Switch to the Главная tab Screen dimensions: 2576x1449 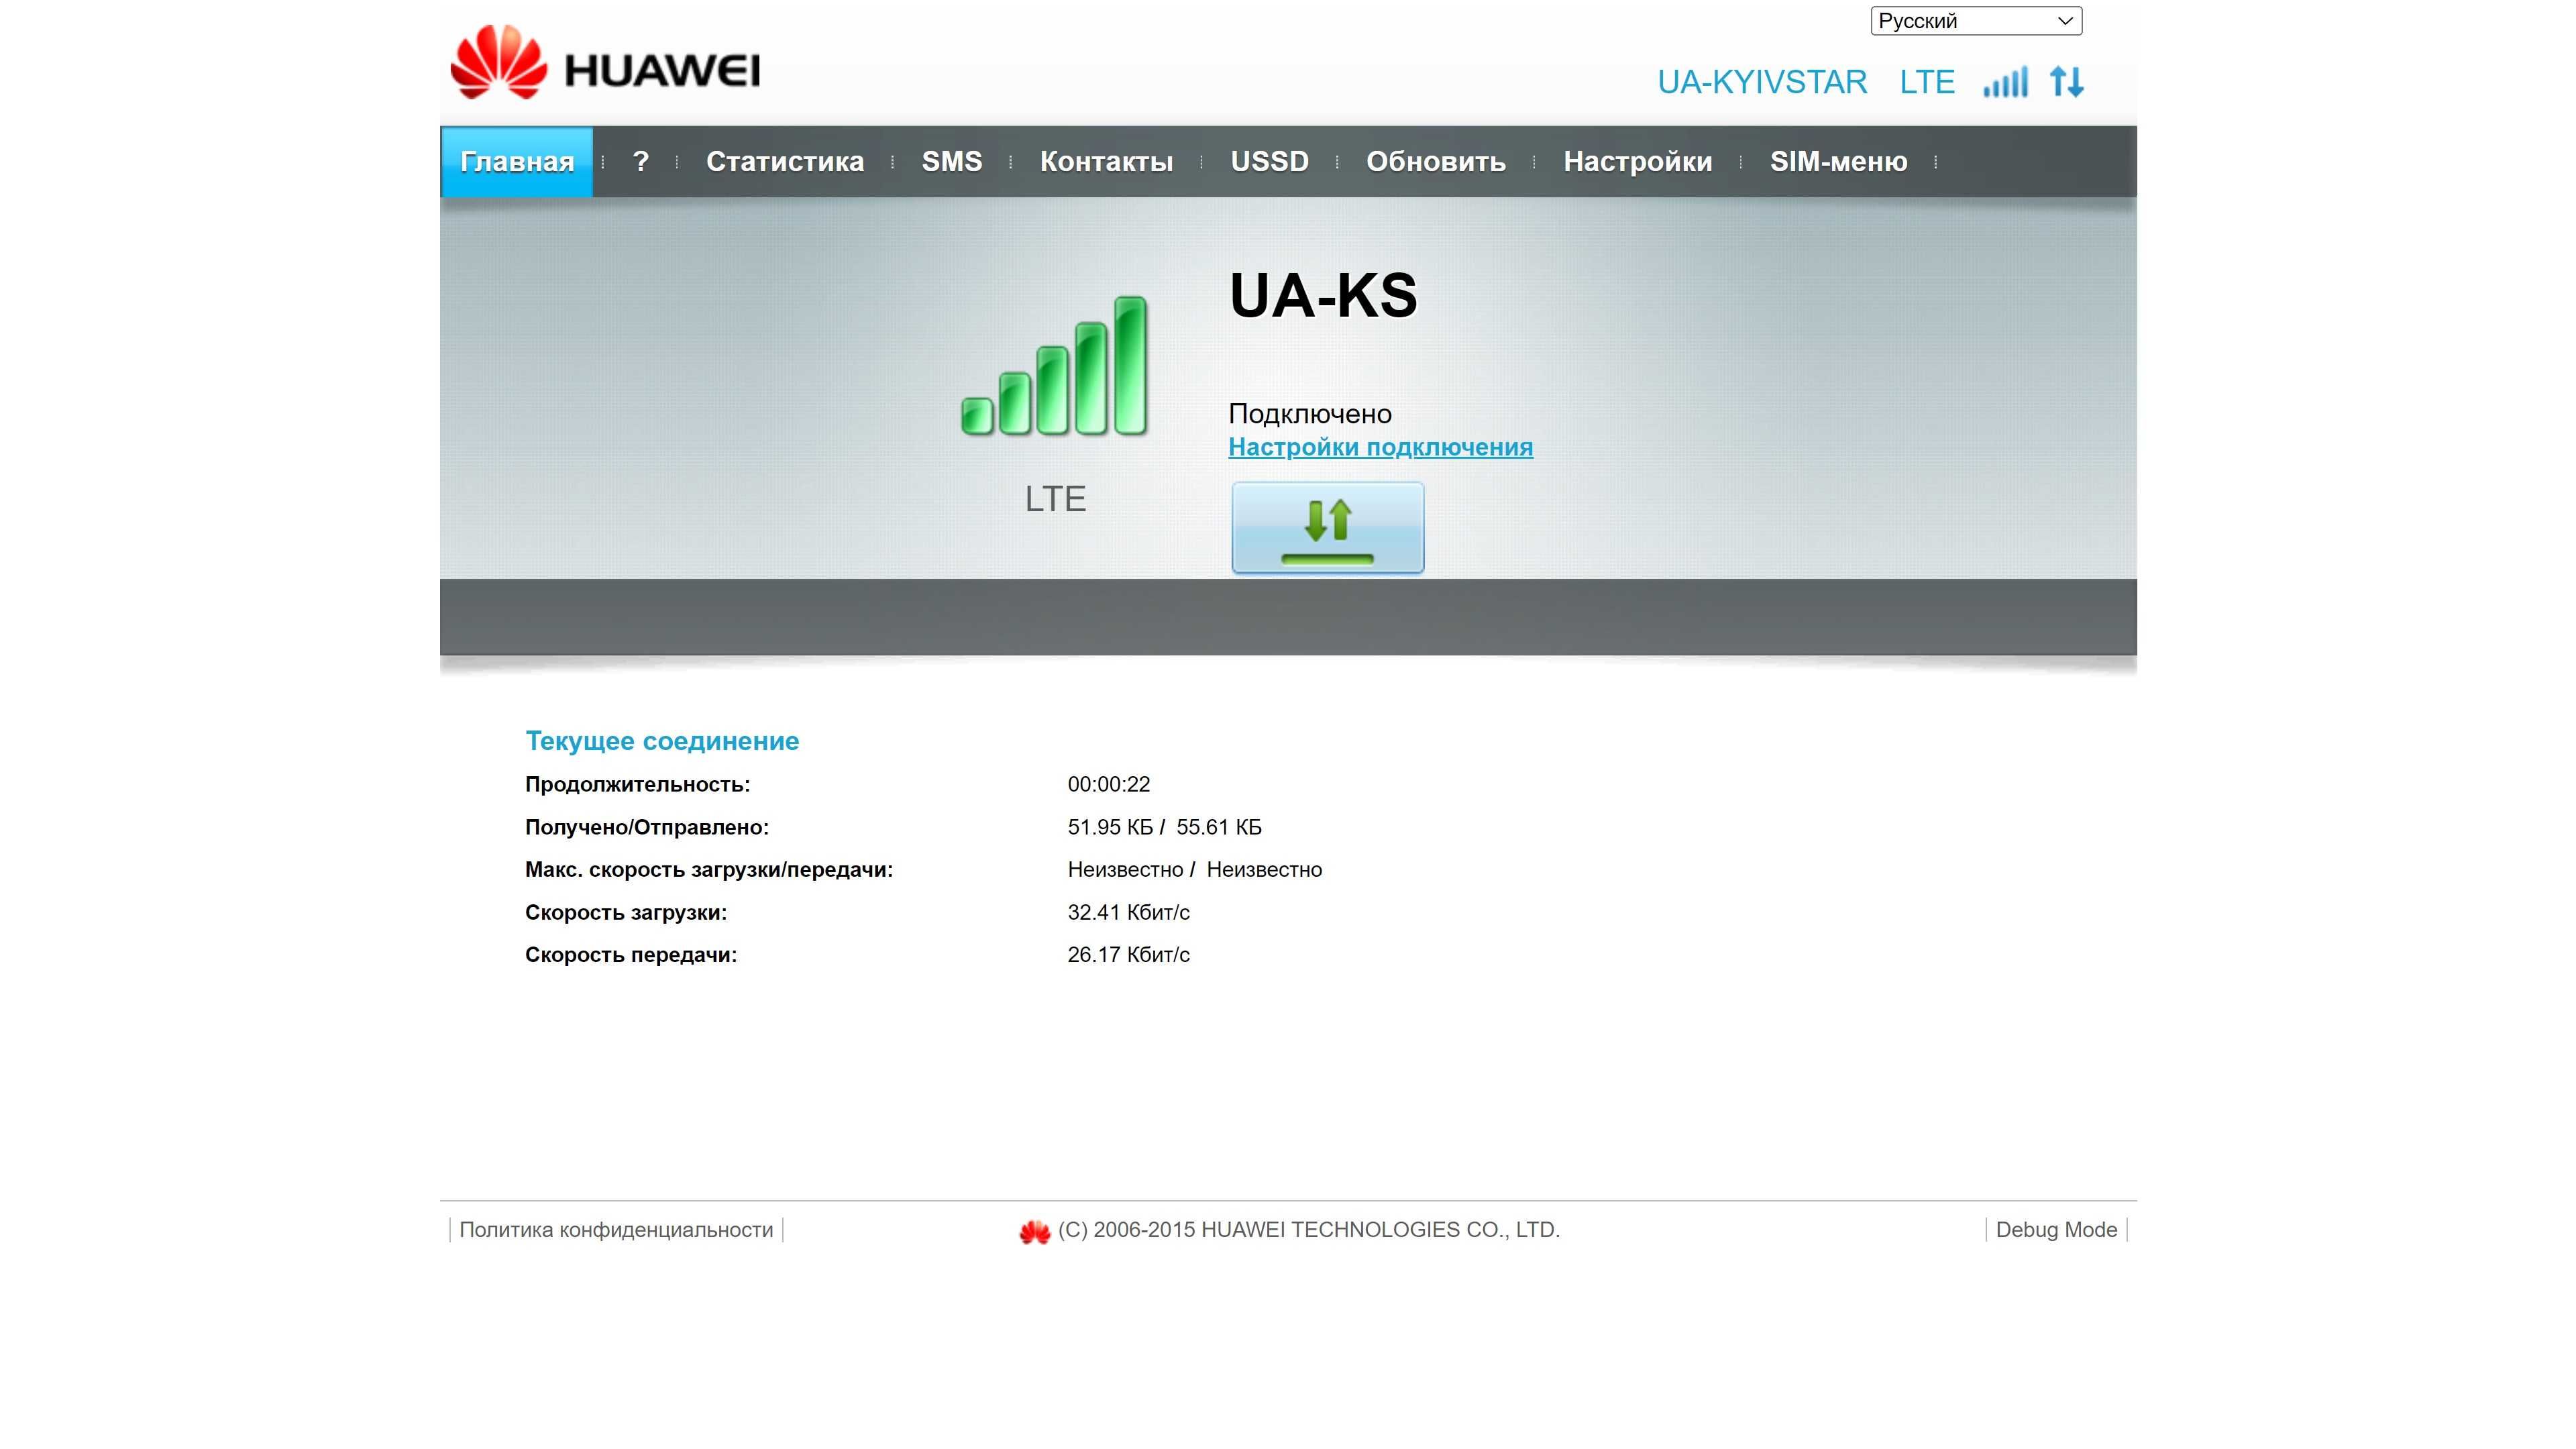[517, 162]
